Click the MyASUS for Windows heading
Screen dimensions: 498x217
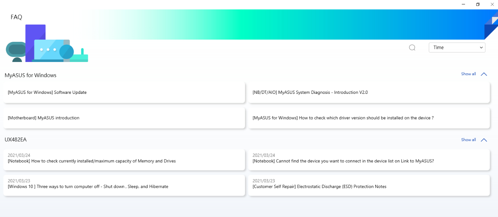pyautogui.click(x=30, y=75)
